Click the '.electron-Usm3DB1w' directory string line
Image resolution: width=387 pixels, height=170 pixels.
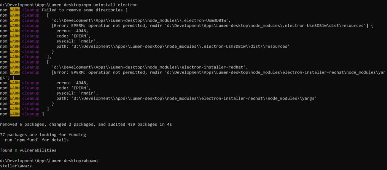[x=141, y=20]
